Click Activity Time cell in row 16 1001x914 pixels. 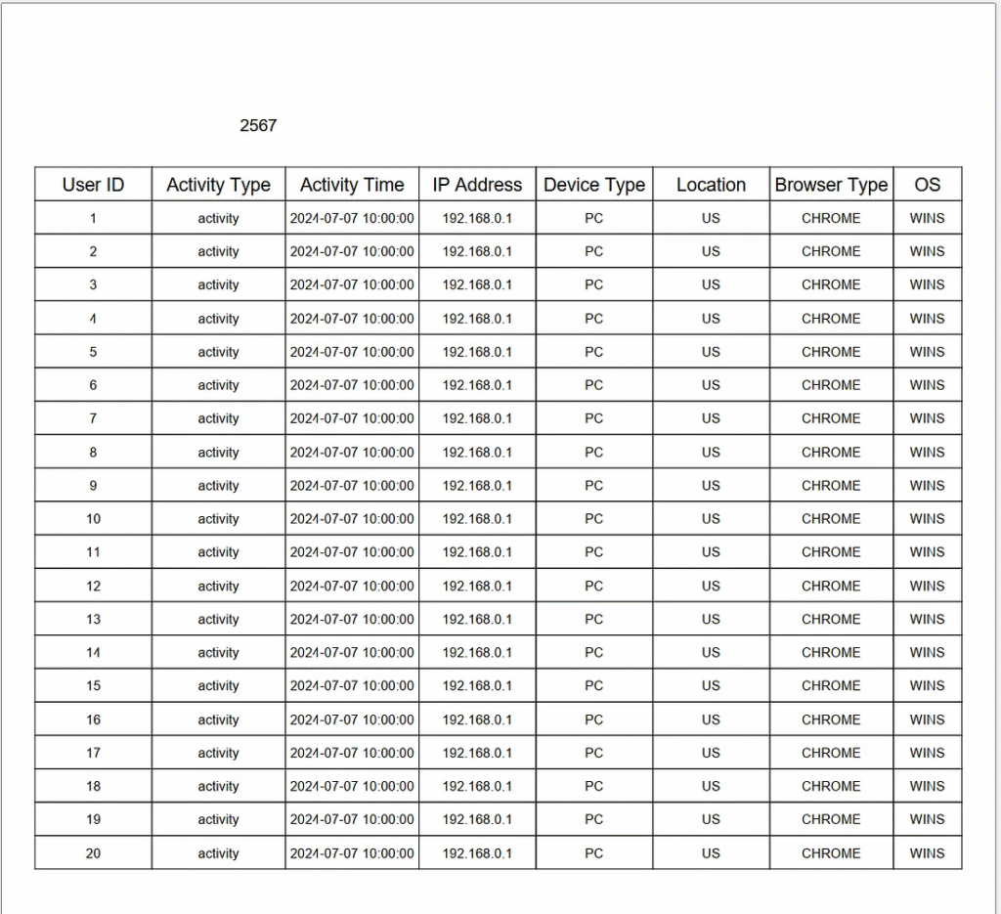352,719
